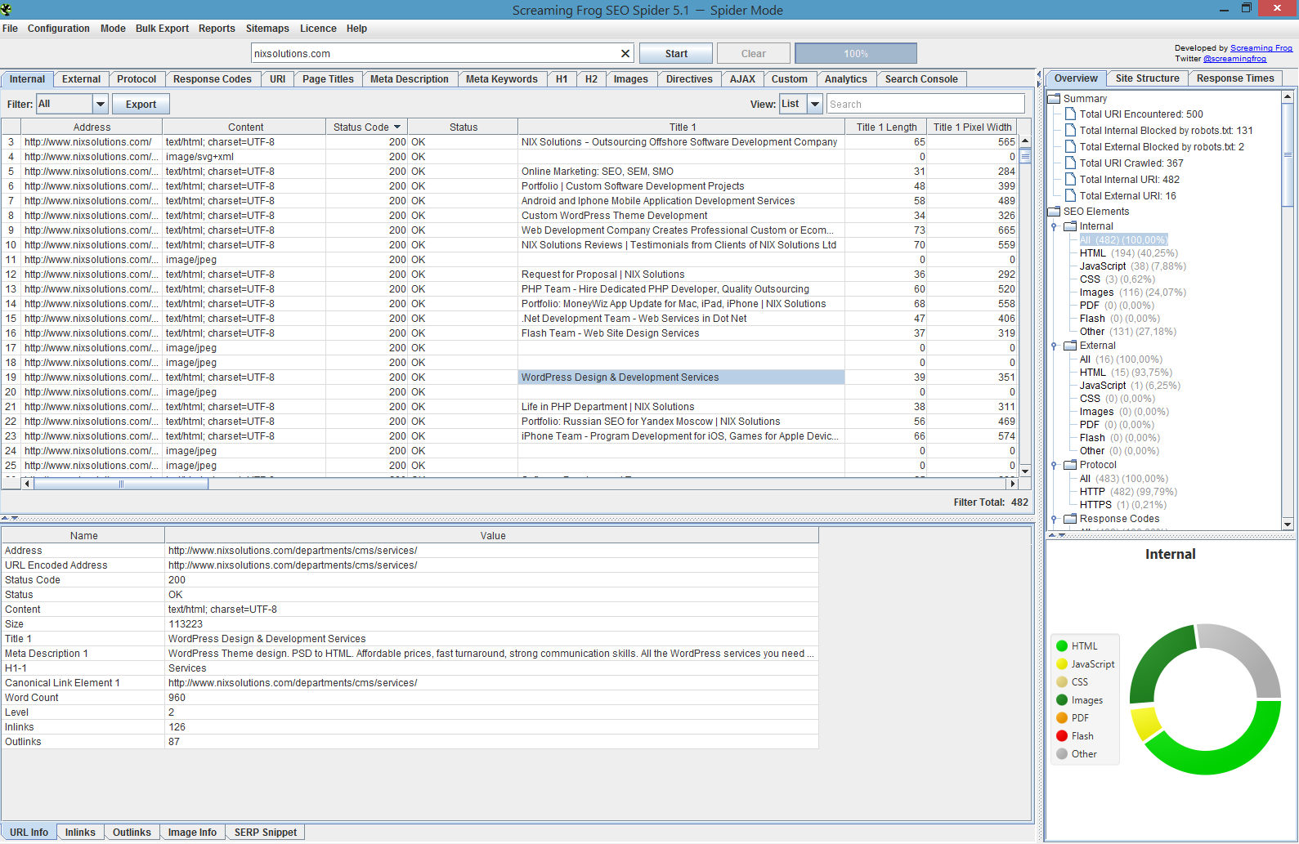Open the Inlinks bottom tab
1299x844 pixels.
(80, 833)
